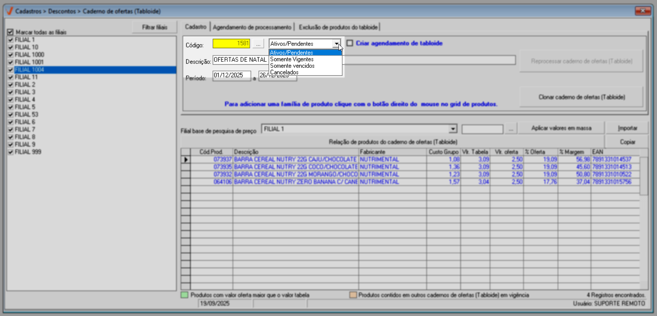
Task: Open Filial base de pesquisa dropdown
Action: [452, 129]
